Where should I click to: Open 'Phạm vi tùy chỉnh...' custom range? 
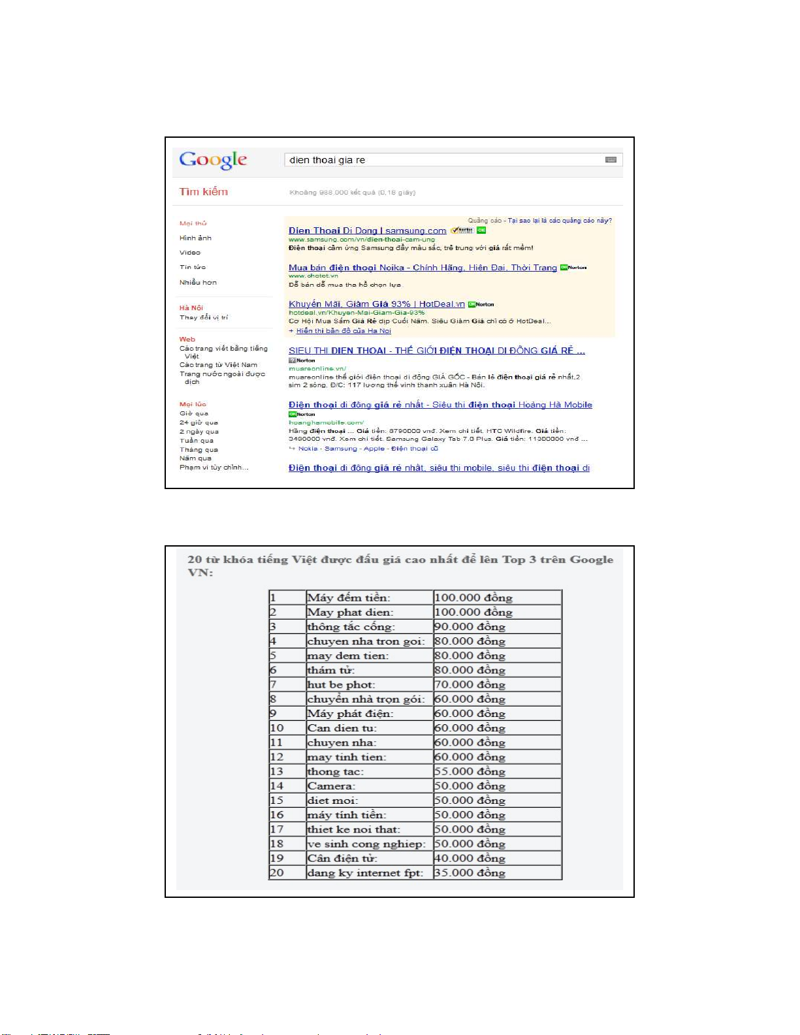[214, 468]
